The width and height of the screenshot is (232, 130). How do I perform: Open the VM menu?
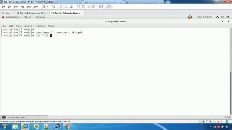22,6
